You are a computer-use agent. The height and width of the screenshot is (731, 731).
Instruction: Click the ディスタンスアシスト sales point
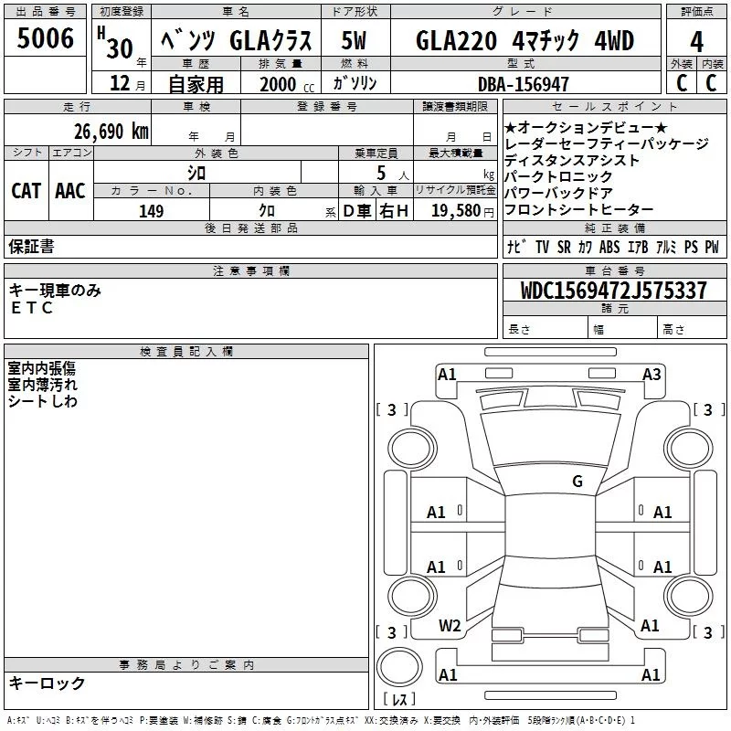tap(572, 161)
